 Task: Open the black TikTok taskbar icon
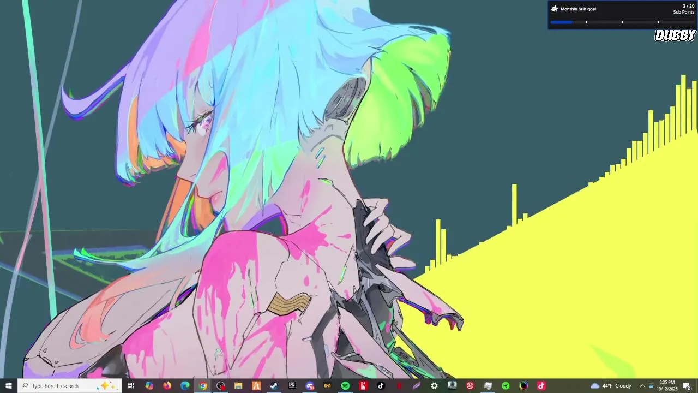coord(381,386)
